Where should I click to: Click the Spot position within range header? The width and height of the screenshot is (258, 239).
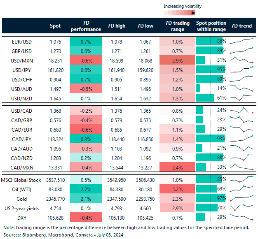[x=211, y=26]
